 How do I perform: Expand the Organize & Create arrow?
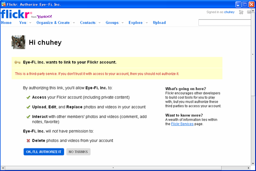tap(74, 23)
